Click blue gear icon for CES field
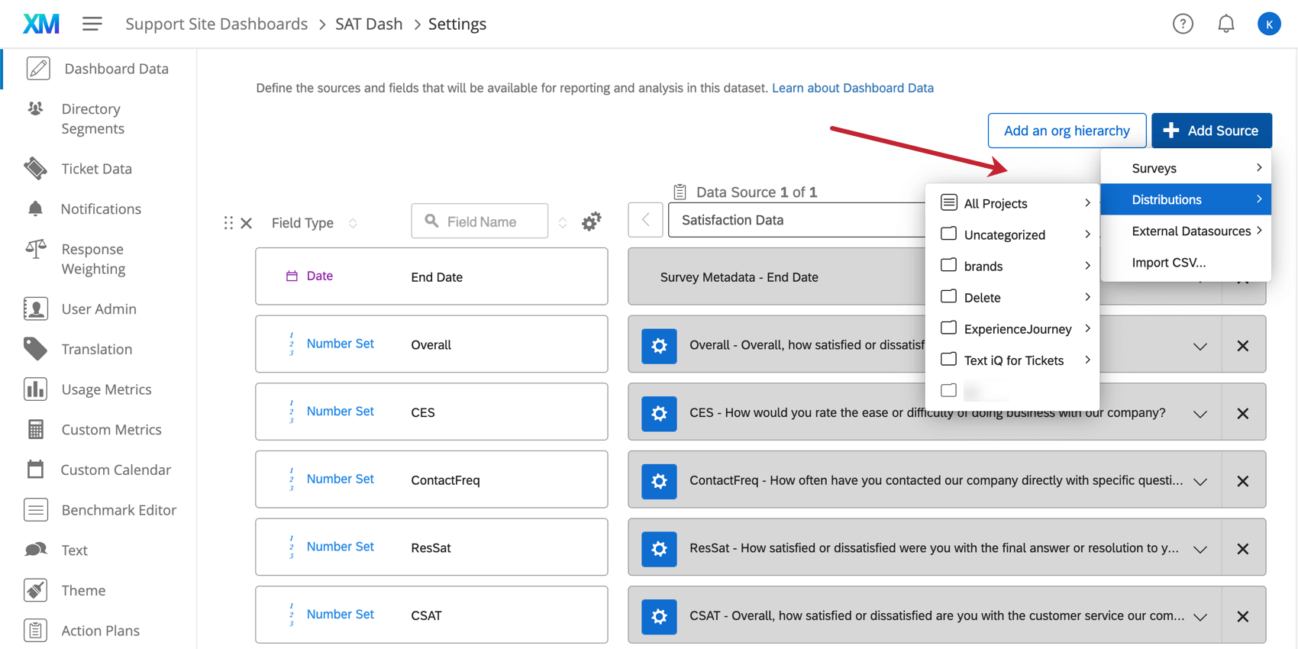The image size is (1298, 649). 659,413
